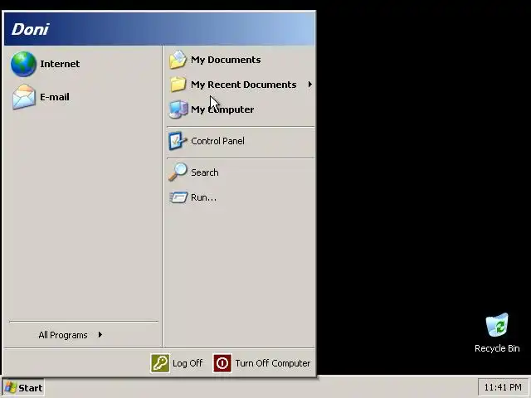Click the Run icon
The width and height of the screenshot is (531, 398).
(x=178, y=197)
